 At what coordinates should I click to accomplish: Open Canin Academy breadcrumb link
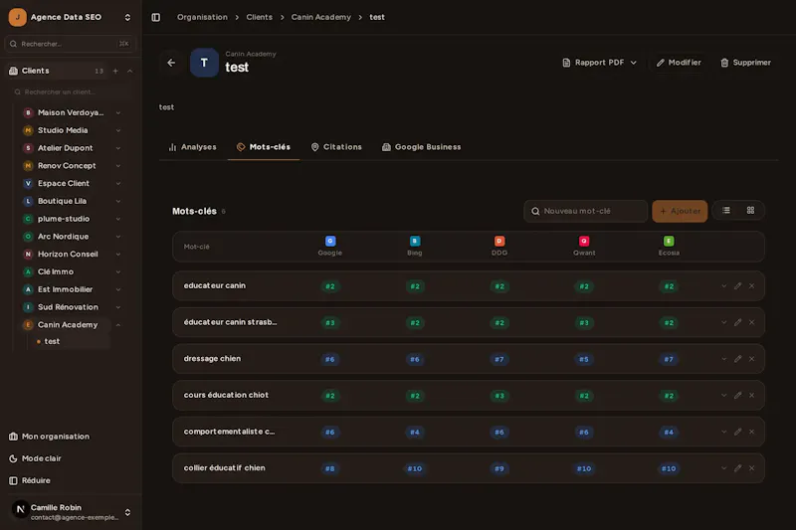point(320,17)
